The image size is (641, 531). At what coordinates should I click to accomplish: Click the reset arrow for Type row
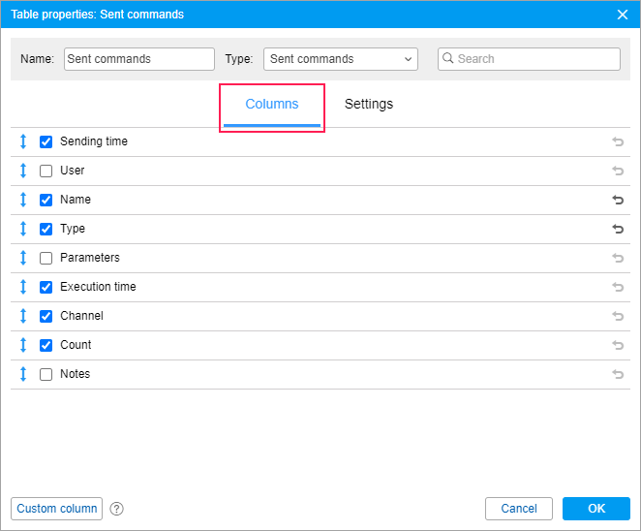(618, 229)
